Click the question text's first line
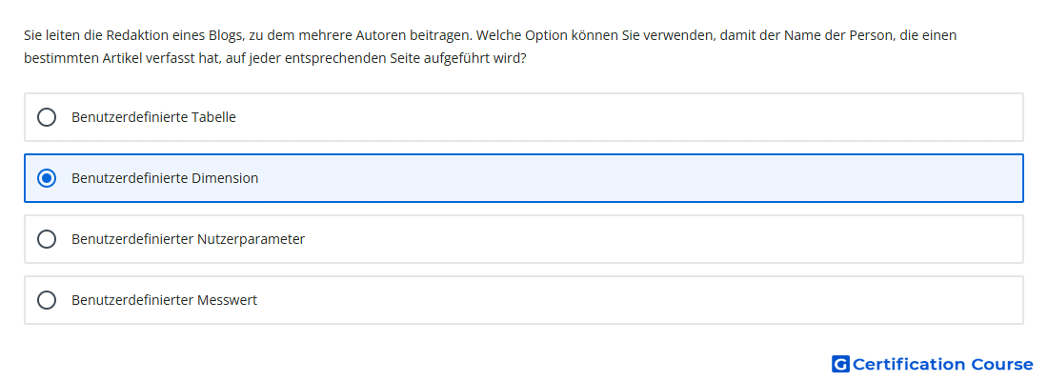This screenshot has height=382, width=1048. 490,35
